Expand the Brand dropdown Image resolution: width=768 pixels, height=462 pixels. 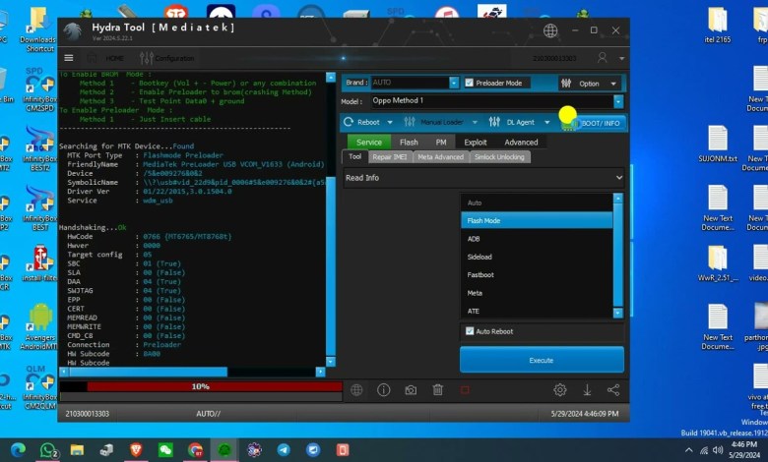point(455,83)
